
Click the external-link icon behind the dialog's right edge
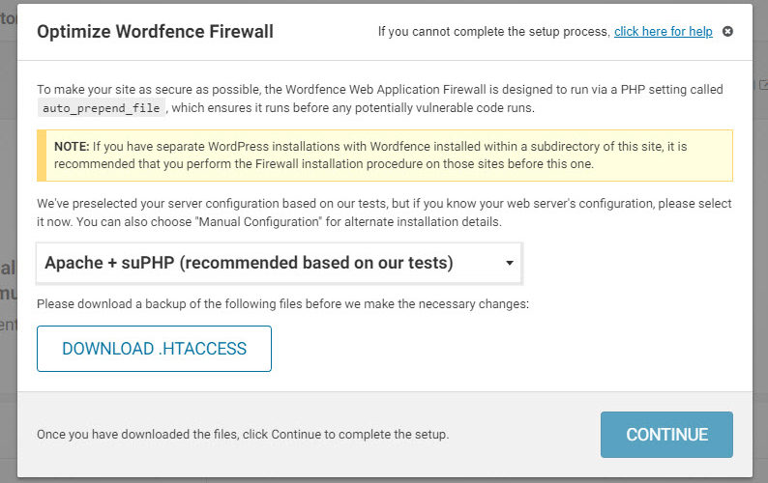tap(762, 87)
